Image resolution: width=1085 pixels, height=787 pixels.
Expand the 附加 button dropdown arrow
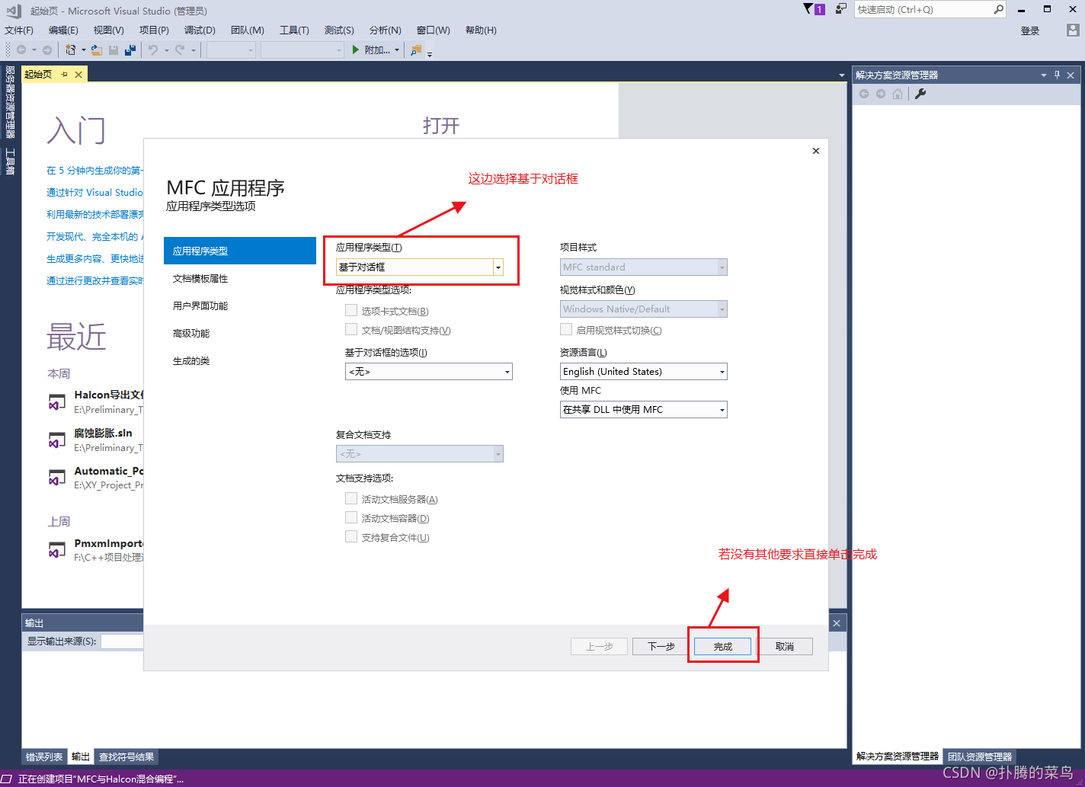[x=397, y=50]
